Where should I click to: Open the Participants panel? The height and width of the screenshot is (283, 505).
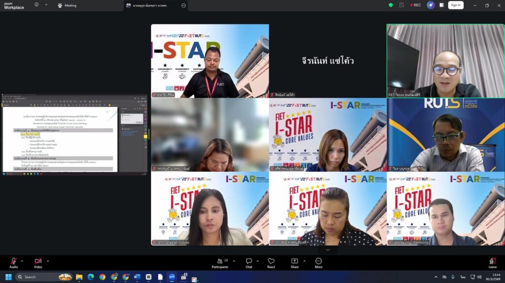(220, 263)
